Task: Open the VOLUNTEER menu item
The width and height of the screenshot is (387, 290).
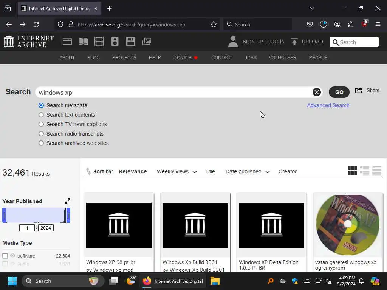Action: [x=283, y=58]
